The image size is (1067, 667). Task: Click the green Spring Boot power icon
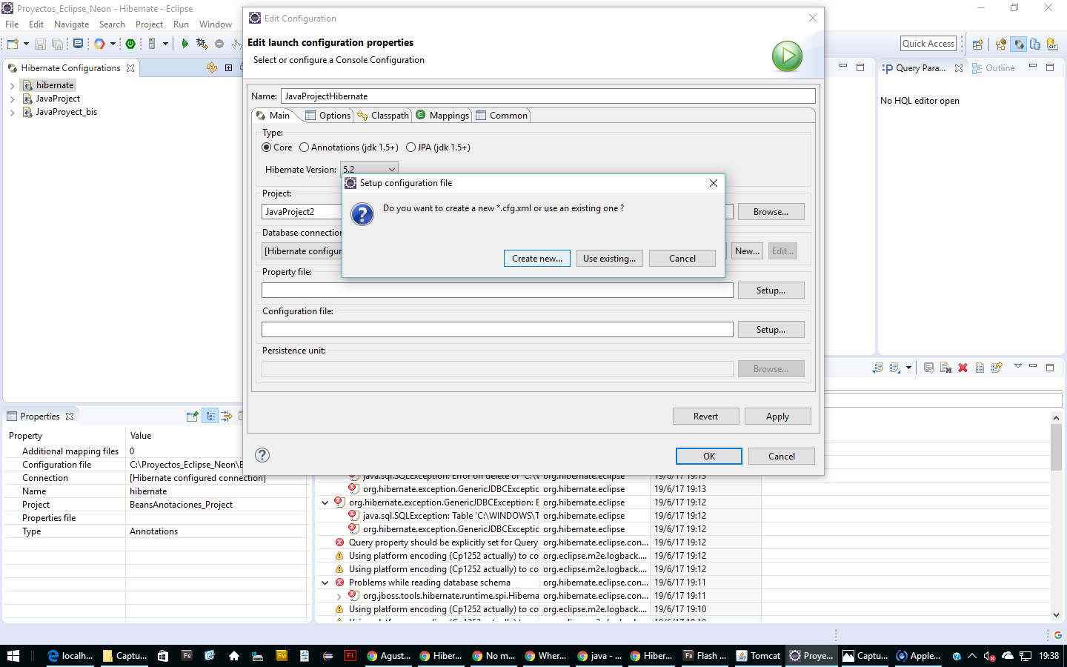point(130,44)
